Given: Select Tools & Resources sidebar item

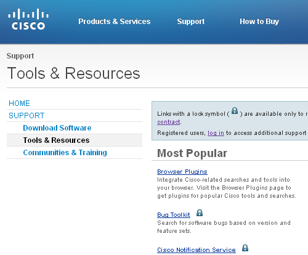Looking at the screenshot, I should 75,140.
